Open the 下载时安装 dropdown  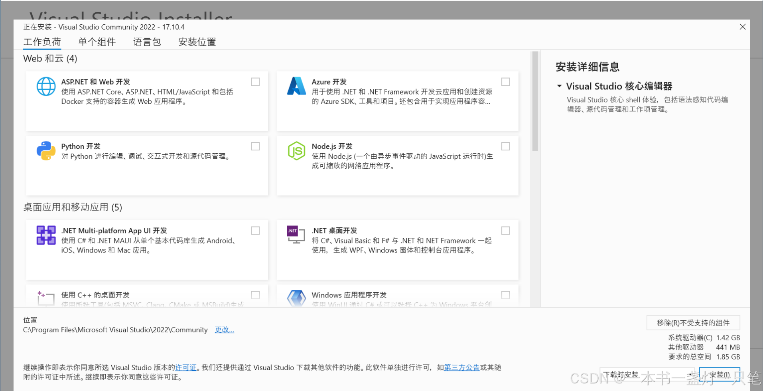click(x=647, y=374)
